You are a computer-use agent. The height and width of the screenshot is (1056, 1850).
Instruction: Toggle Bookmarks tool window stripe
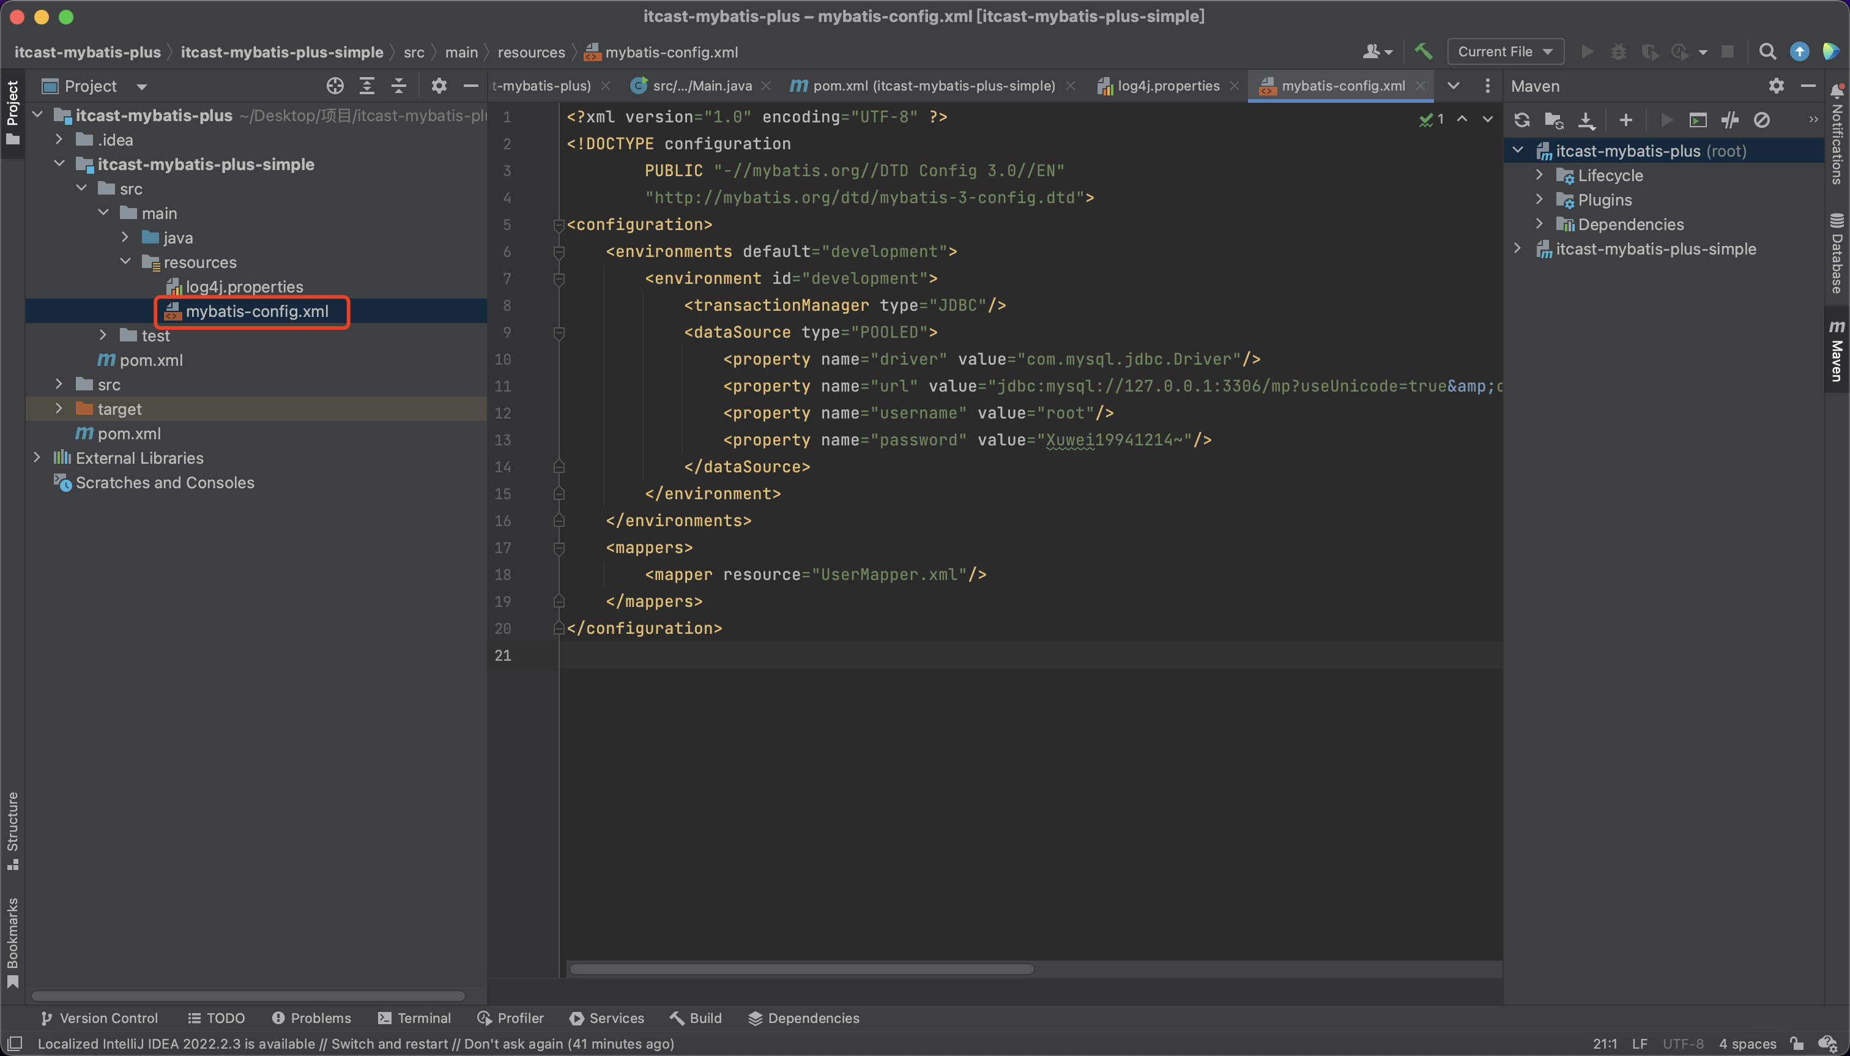click(x=12, y=942)
